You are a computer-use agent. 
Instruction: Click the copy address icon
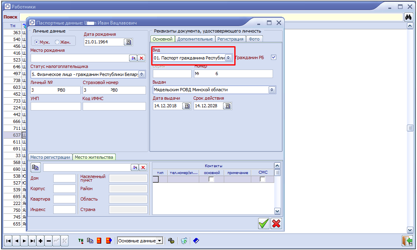coord(35,167)
